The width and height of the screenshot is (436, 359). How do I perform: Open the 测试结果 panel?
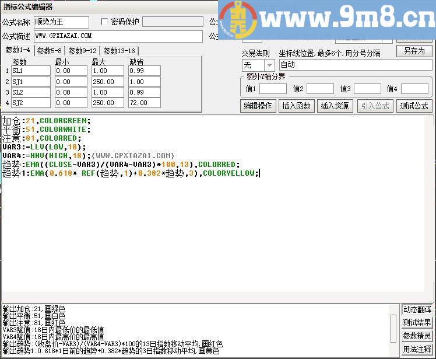[x=417, y=323]
